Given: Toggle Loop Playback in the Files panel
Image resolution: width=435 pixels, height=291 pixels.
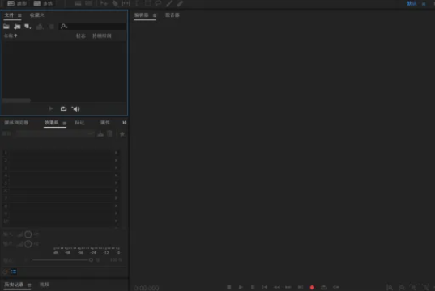Looking at the screenshot, I should [63, 109].
